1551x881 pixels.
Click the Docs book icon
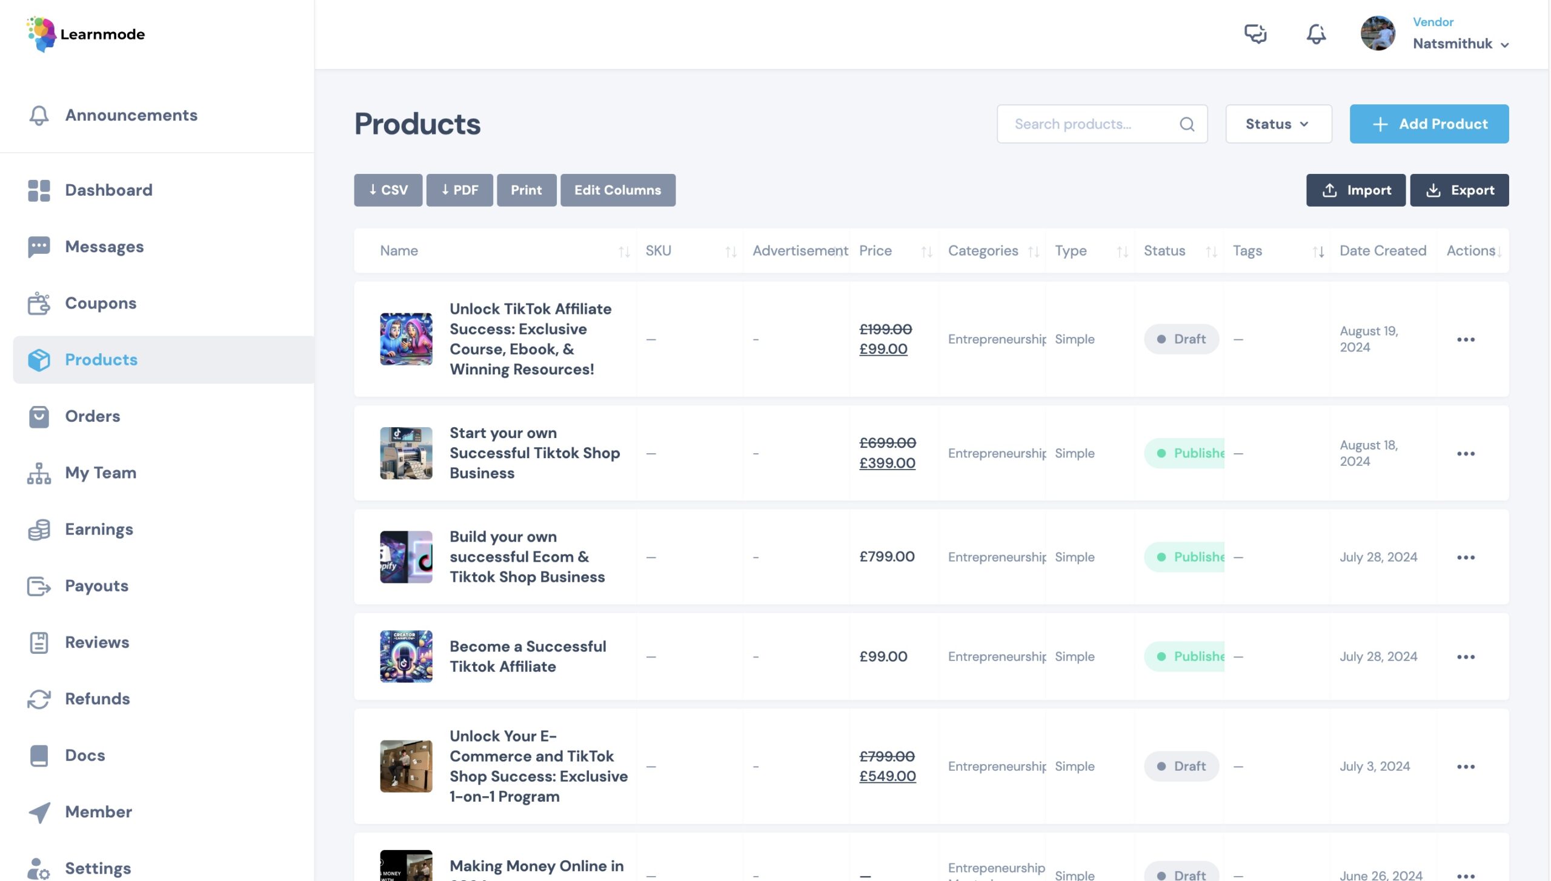(39, 756)
